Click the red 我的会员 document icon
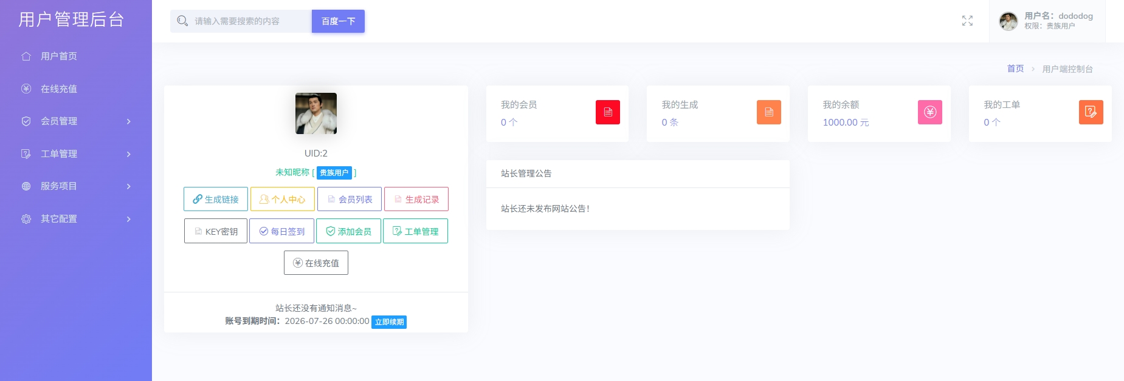The height and width of the screenshot is (381, 1124). (x=608, y=112)
